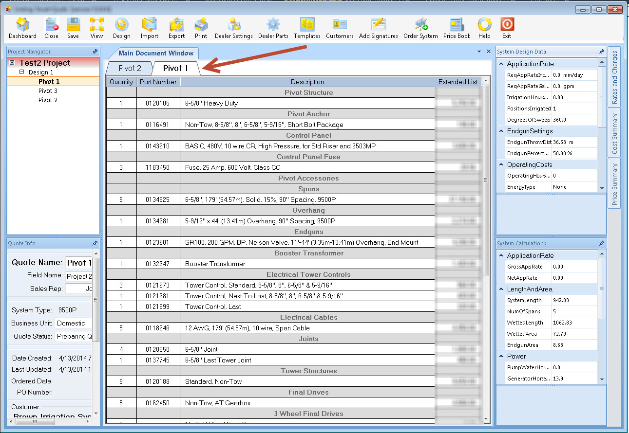The height and width of the screenshot is (433, 629).
Task: Click the Part Number column header
Action: pos(158,82)
